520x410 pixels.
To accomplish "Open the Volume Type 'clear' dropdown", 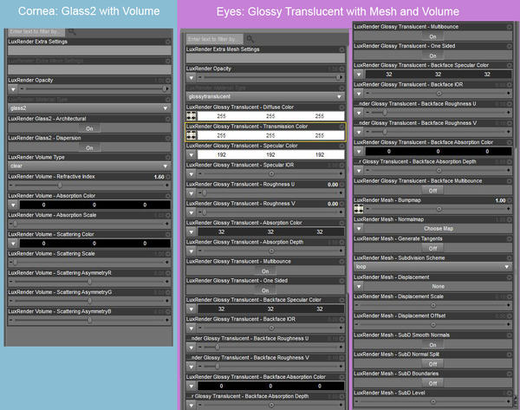I will coord(89,166).
